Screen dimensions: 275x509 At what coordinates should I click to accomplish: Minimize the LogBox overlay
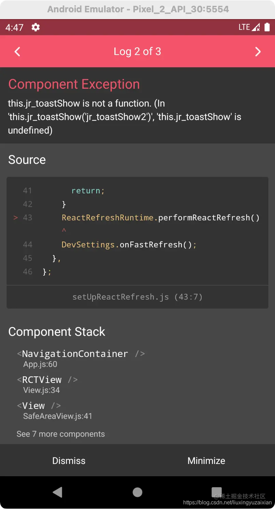[206, 460]
